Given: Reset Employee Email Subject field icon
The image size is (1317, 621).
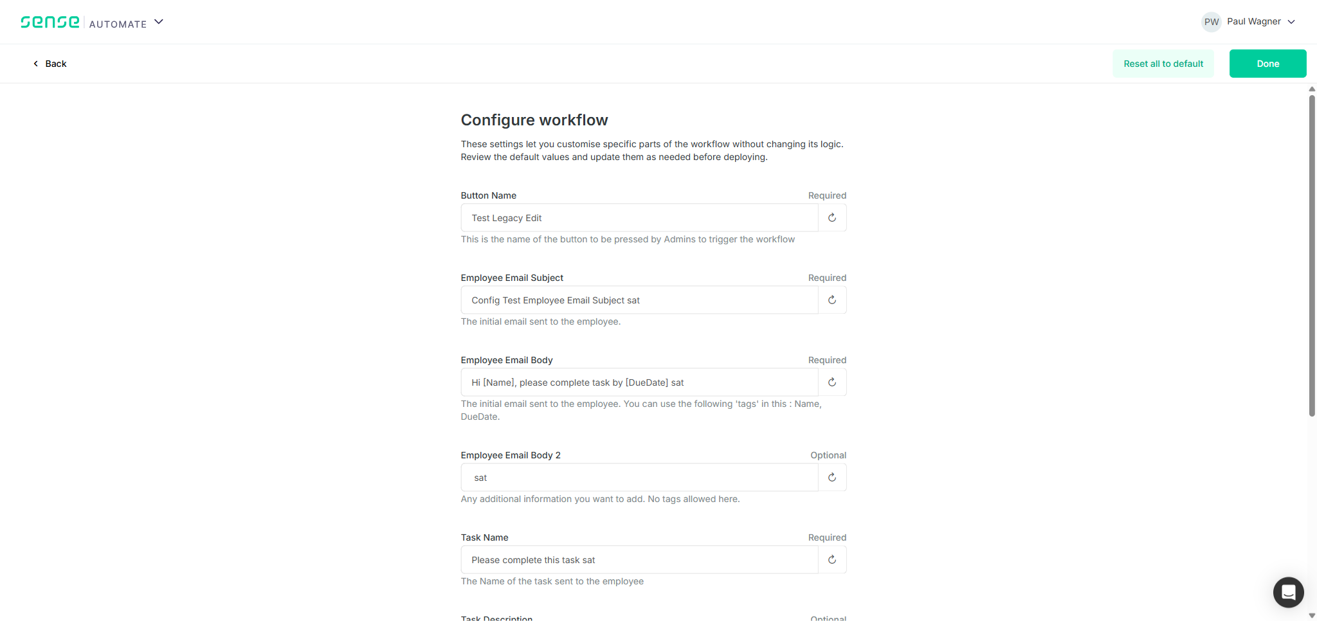Looking at the screenshot, I should [x=832, y=300].
